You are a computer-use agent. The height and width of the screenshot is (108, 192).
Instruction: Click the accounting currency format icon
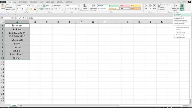point(67,9)
